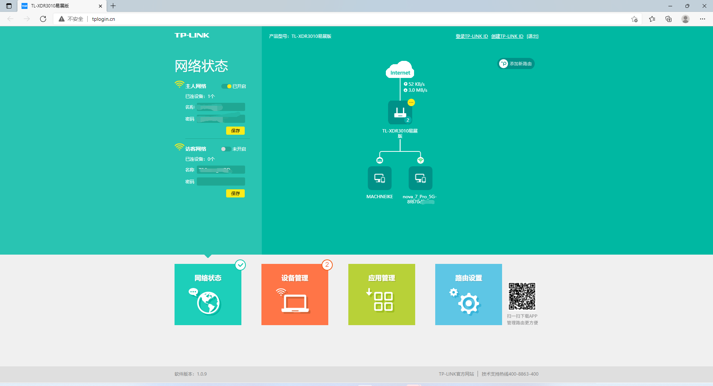Select the MACHENIKE device icon
The width and height of the screenshot is (713, 386).
point(380,178)
